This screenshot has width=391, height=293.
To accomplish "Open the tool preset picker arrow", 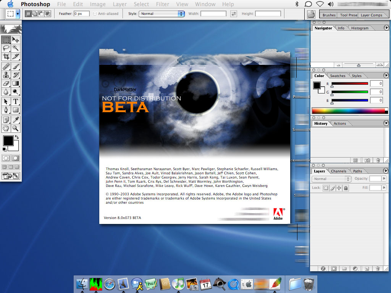I will click(x=18, y=14).
